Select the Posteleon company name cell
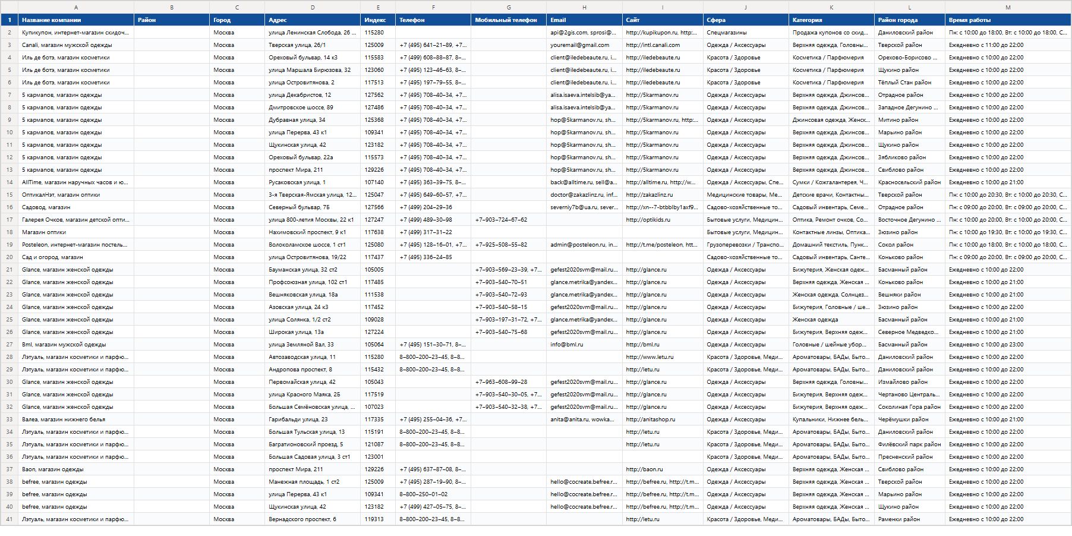 (76, 245)
